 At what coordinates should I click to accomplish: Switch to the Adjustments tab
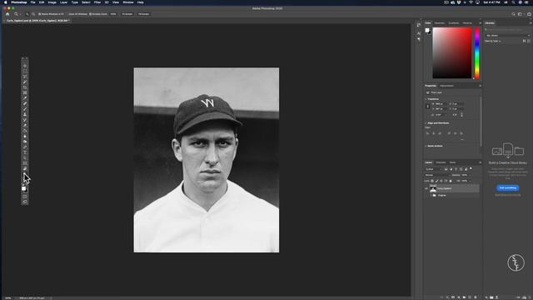click(446, 86)
